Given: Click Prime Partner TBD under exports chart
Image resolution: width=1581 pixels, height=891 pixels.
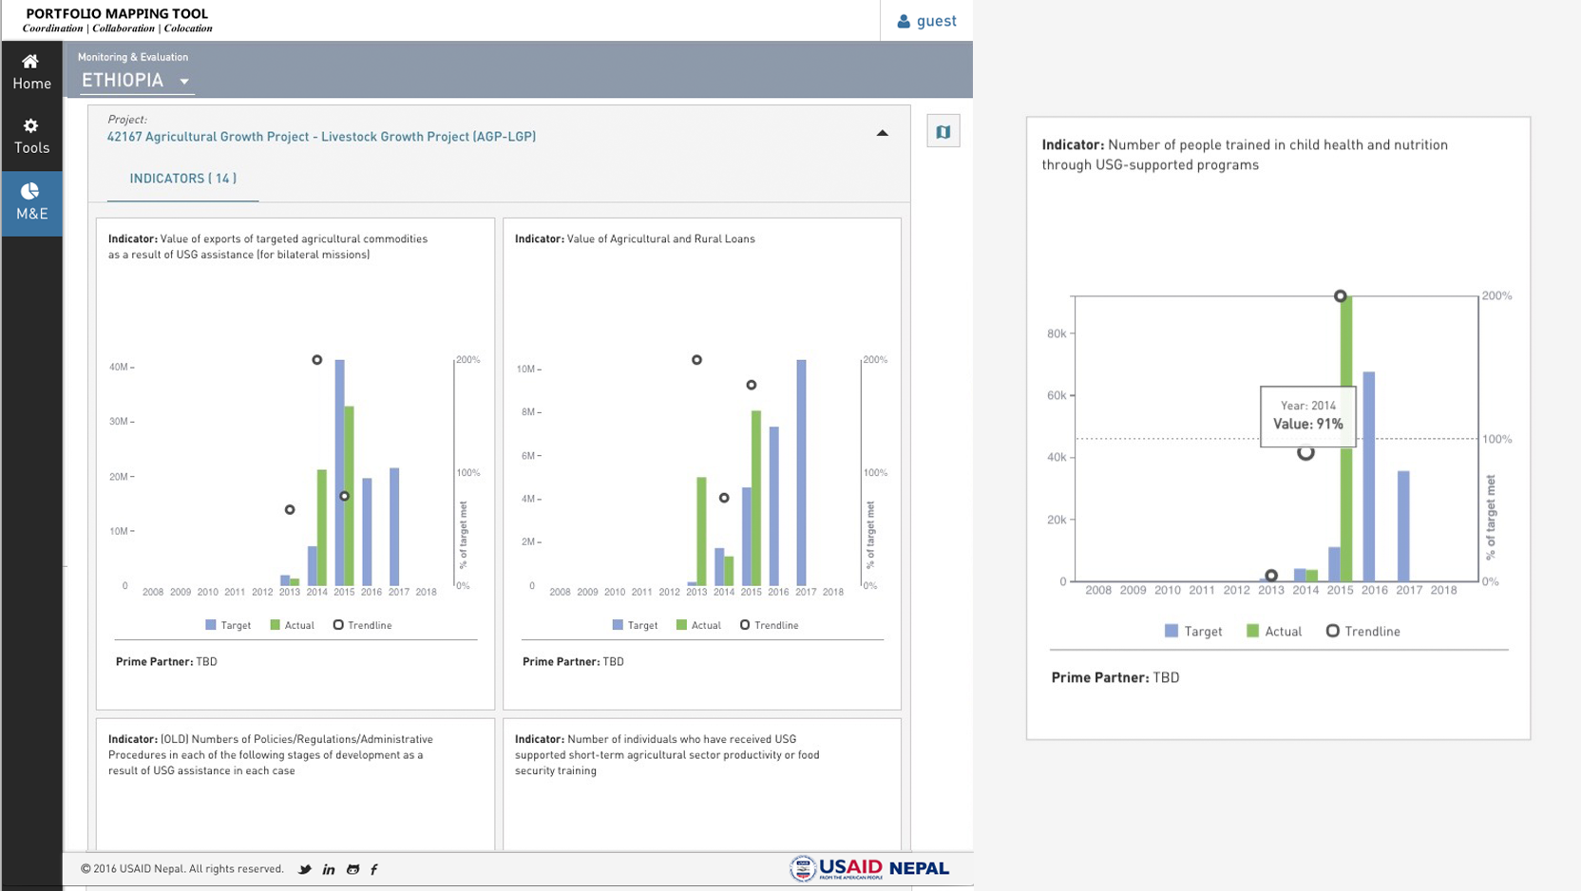Looking at the screenshot, I should coord(166,662).
